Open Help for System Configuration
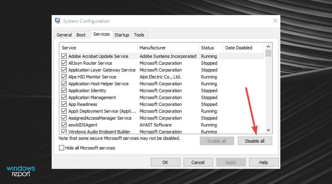The width and height of the screenshot is (332, 184). click(263, 162)
